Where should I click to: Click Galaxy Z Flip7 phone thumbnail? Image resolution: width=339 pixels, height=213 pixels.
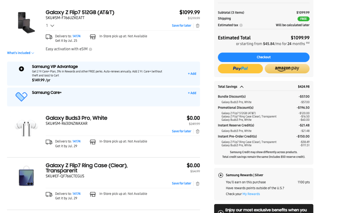[26, 22]
